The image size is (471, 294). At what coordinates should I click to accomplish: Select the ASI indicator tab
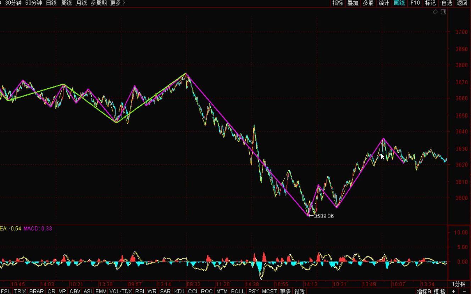point(88,291)
